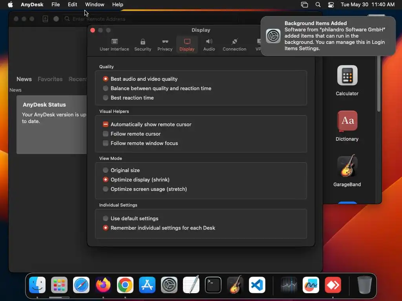This screenshot has width=402, height=301.
Task: Open Spotlight search in menu bar
Action: pos(318,5)
